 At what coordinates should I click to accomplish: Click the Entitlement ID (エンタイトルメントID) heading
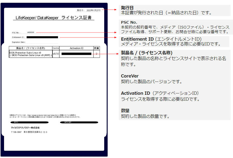pyautogui.click(x=161, y=39)
